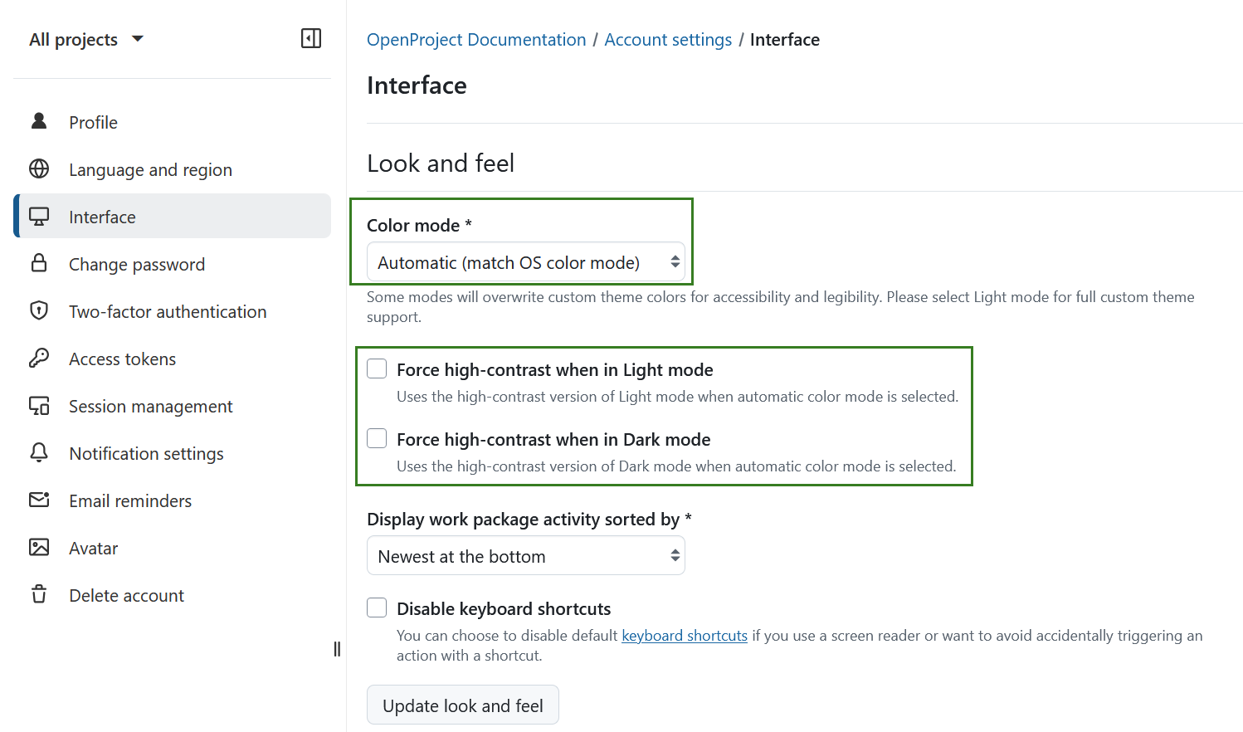
Task: Collapse the sidebar with the panel icon
Action: [x=311, y=39]
